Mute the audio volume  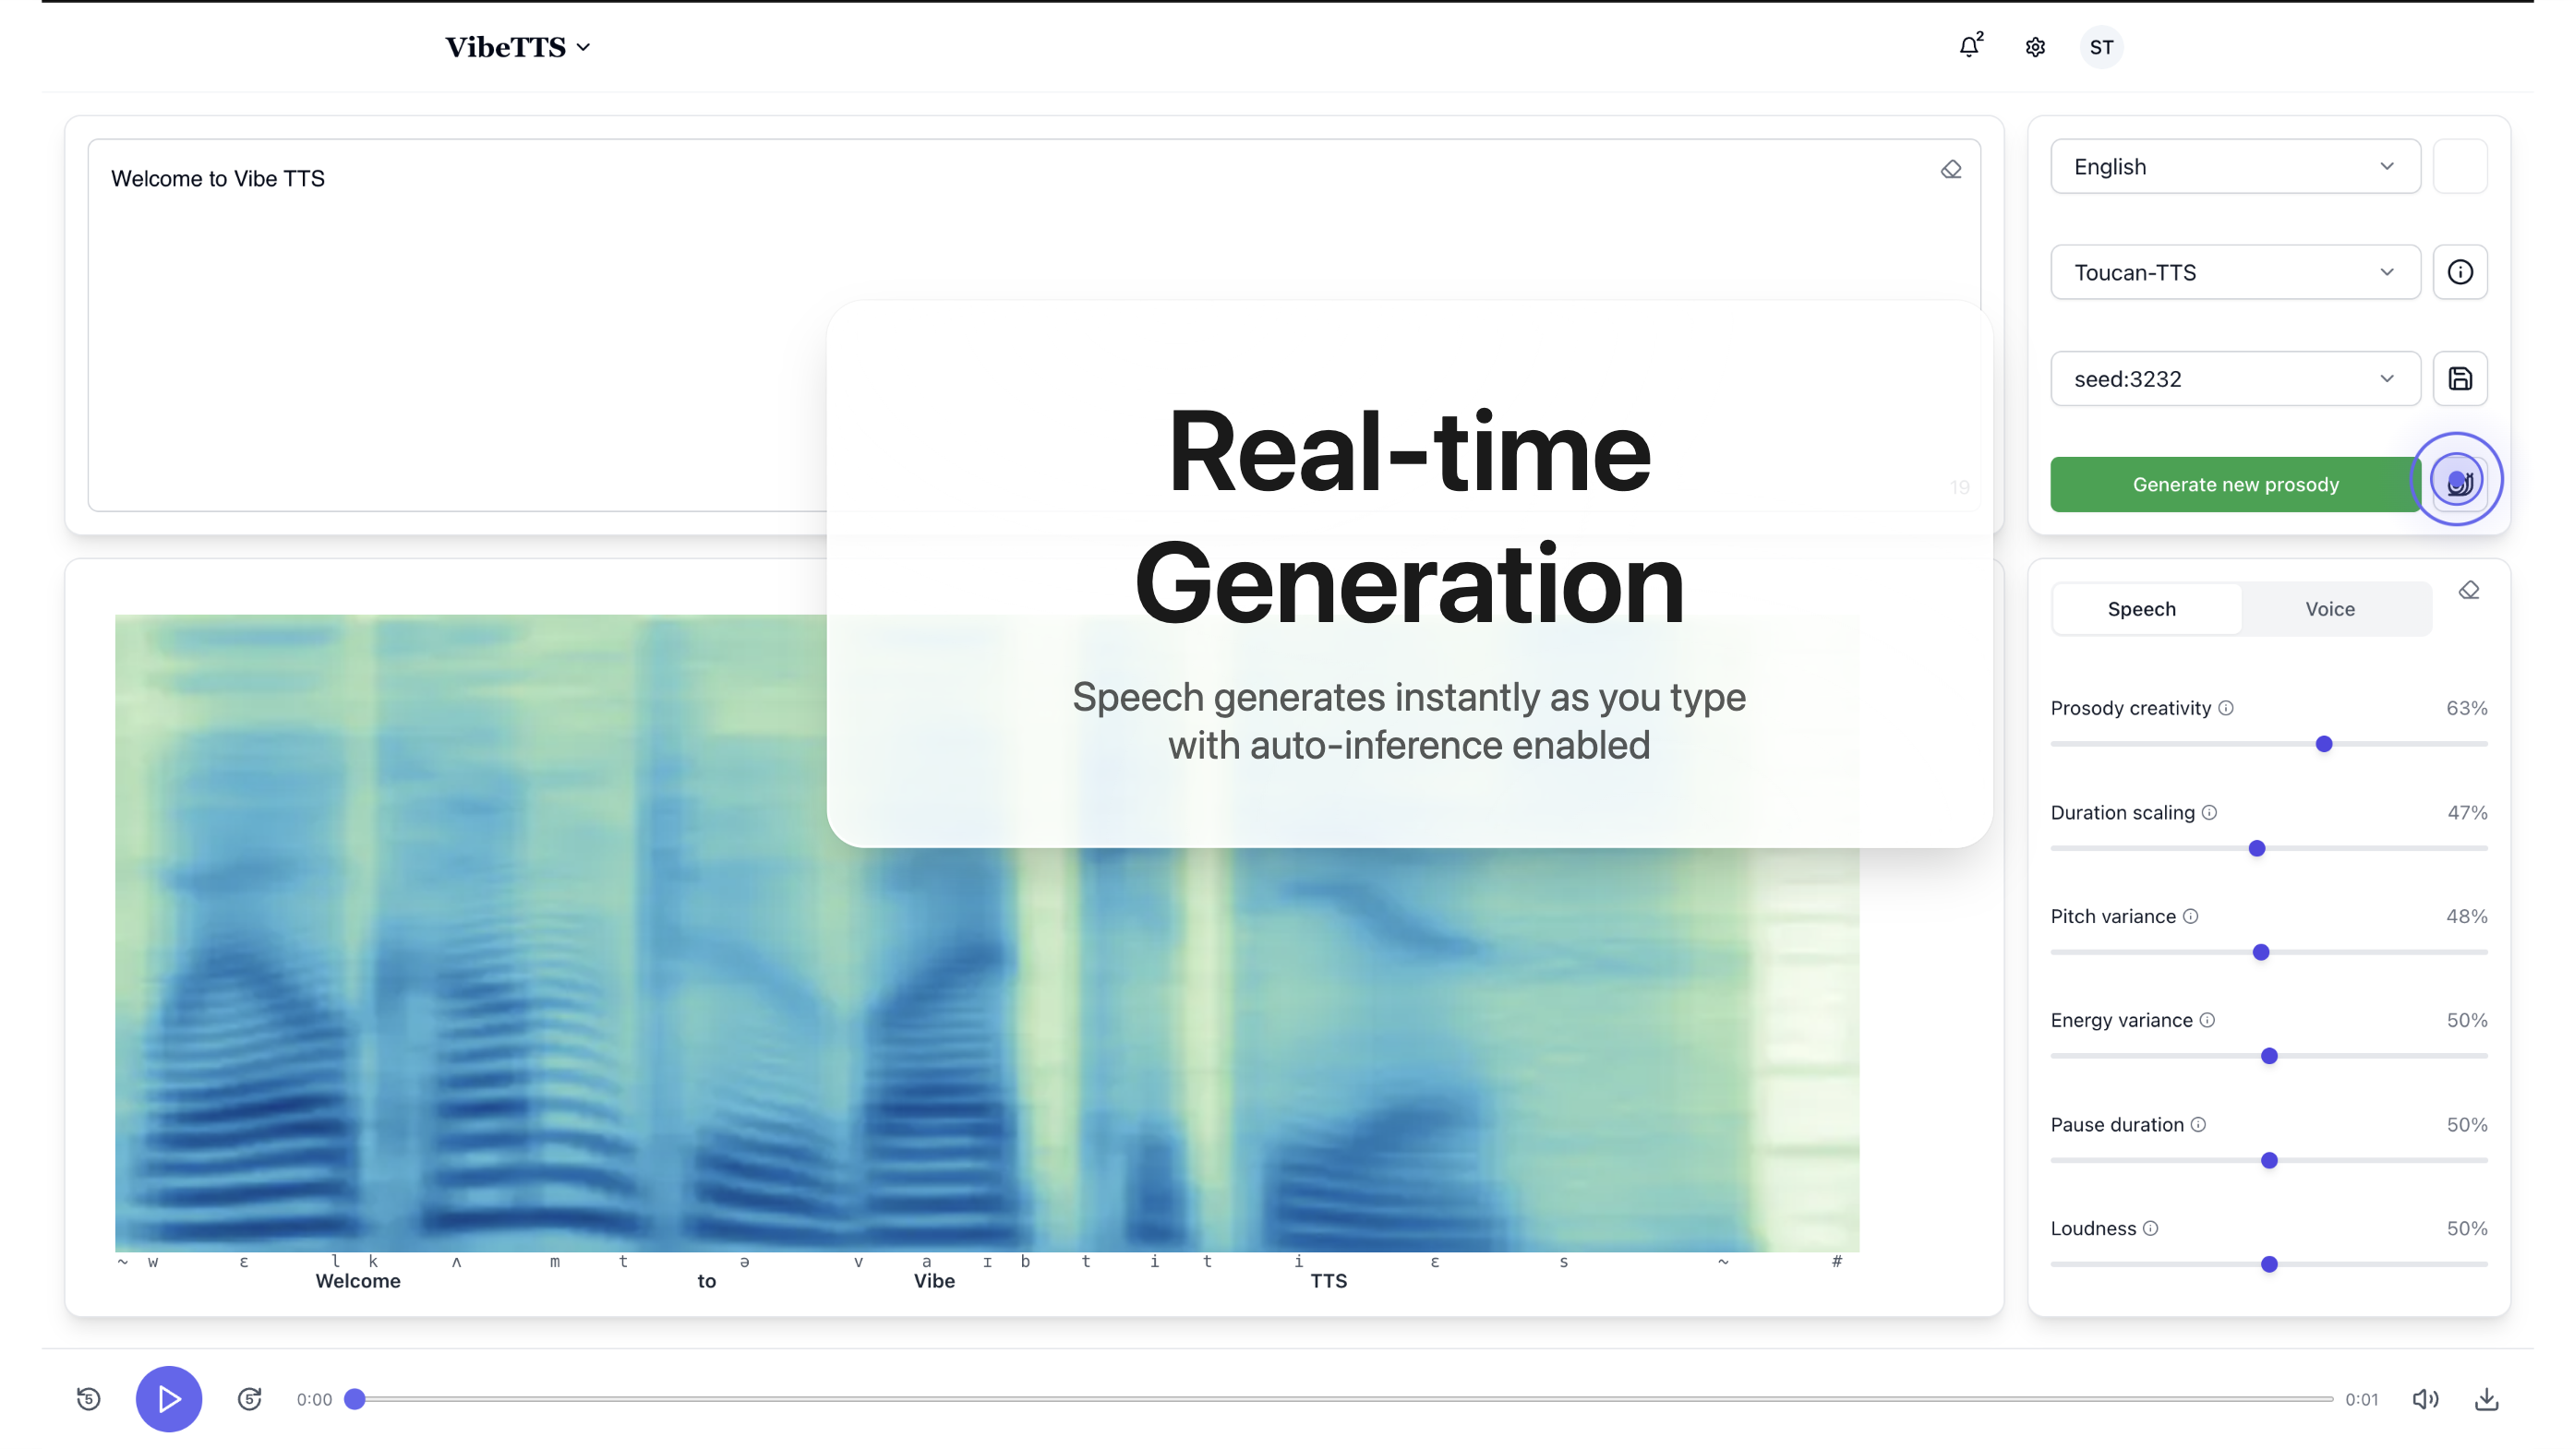[2425, 1399]
